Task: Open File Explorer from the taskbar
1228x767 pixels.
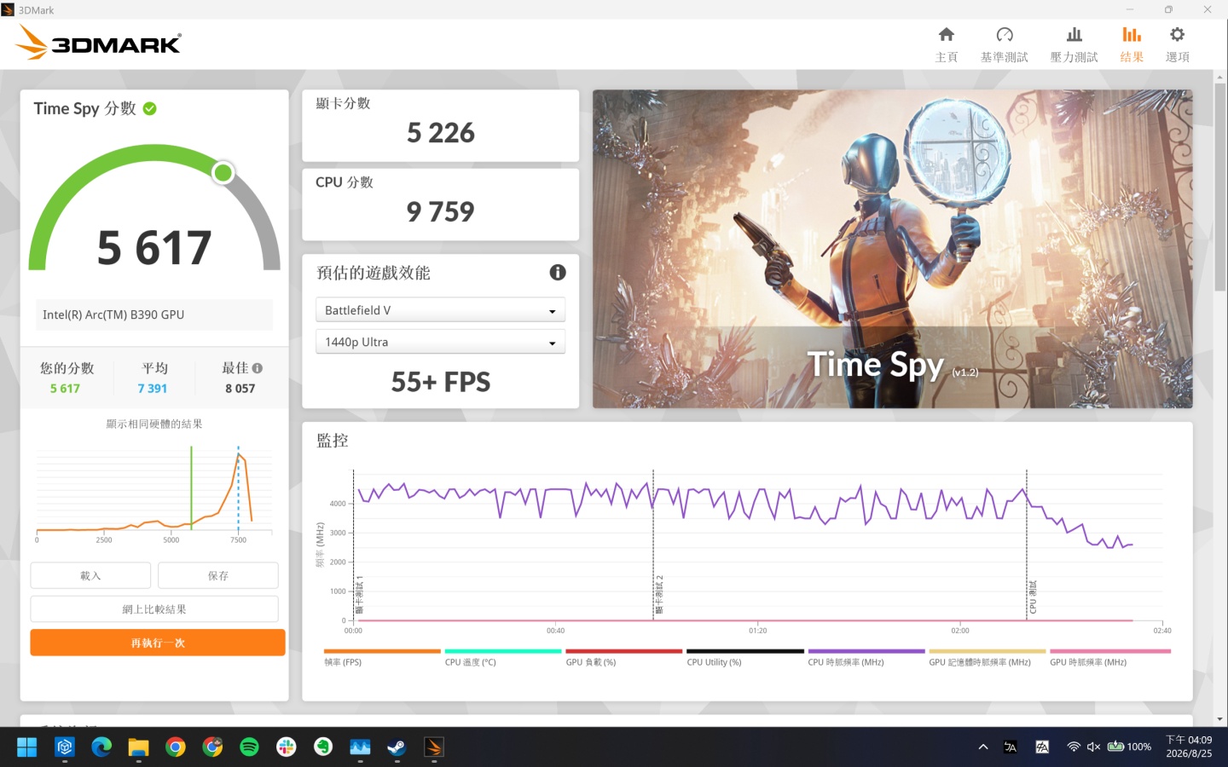Action: coord(138,747)
